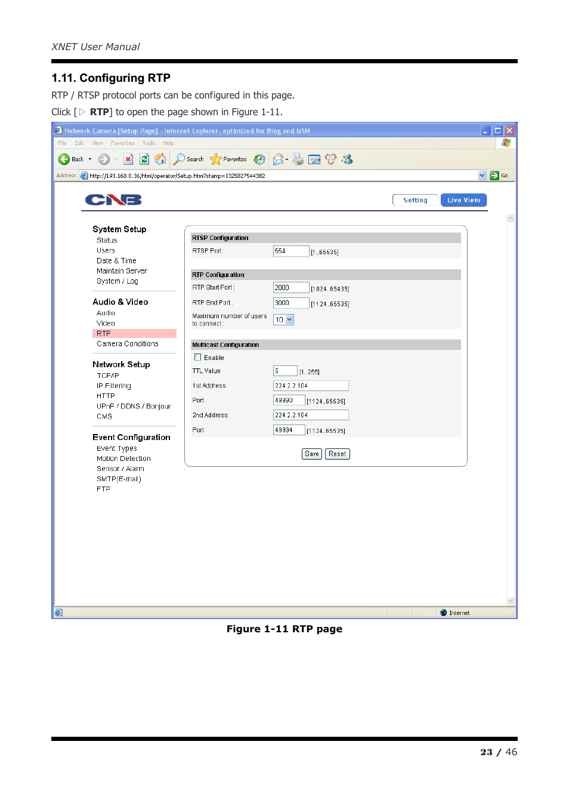Open Forward button history arrow
Screen dimensions: 569x806
click(116, 159)
